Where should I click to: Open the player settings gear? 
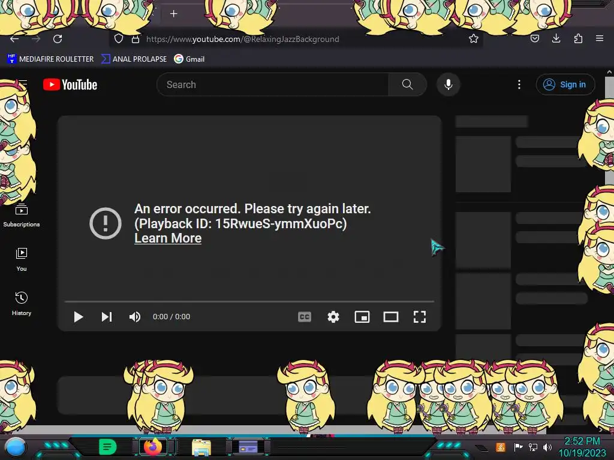(333, 317)
